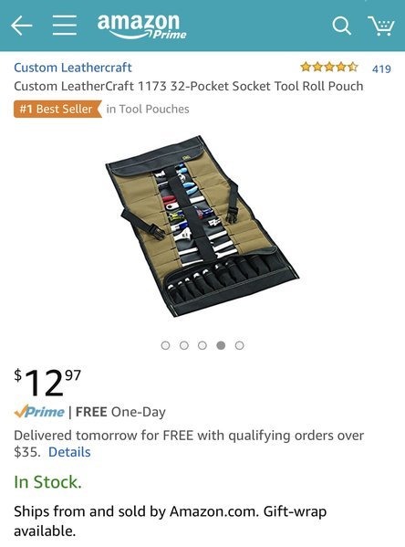Tap the product title text
This screenshot has width=405, height=547.
[189, 86]
